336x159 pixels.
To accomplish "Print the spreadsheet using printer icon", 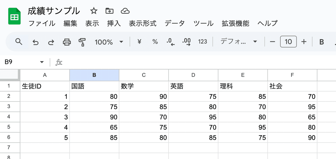I will coord(67,42).
